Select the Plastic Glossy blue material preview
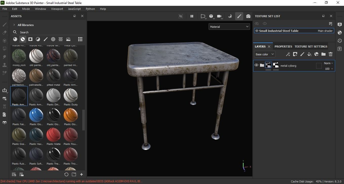The image size is (344, 184). (36, 115)
